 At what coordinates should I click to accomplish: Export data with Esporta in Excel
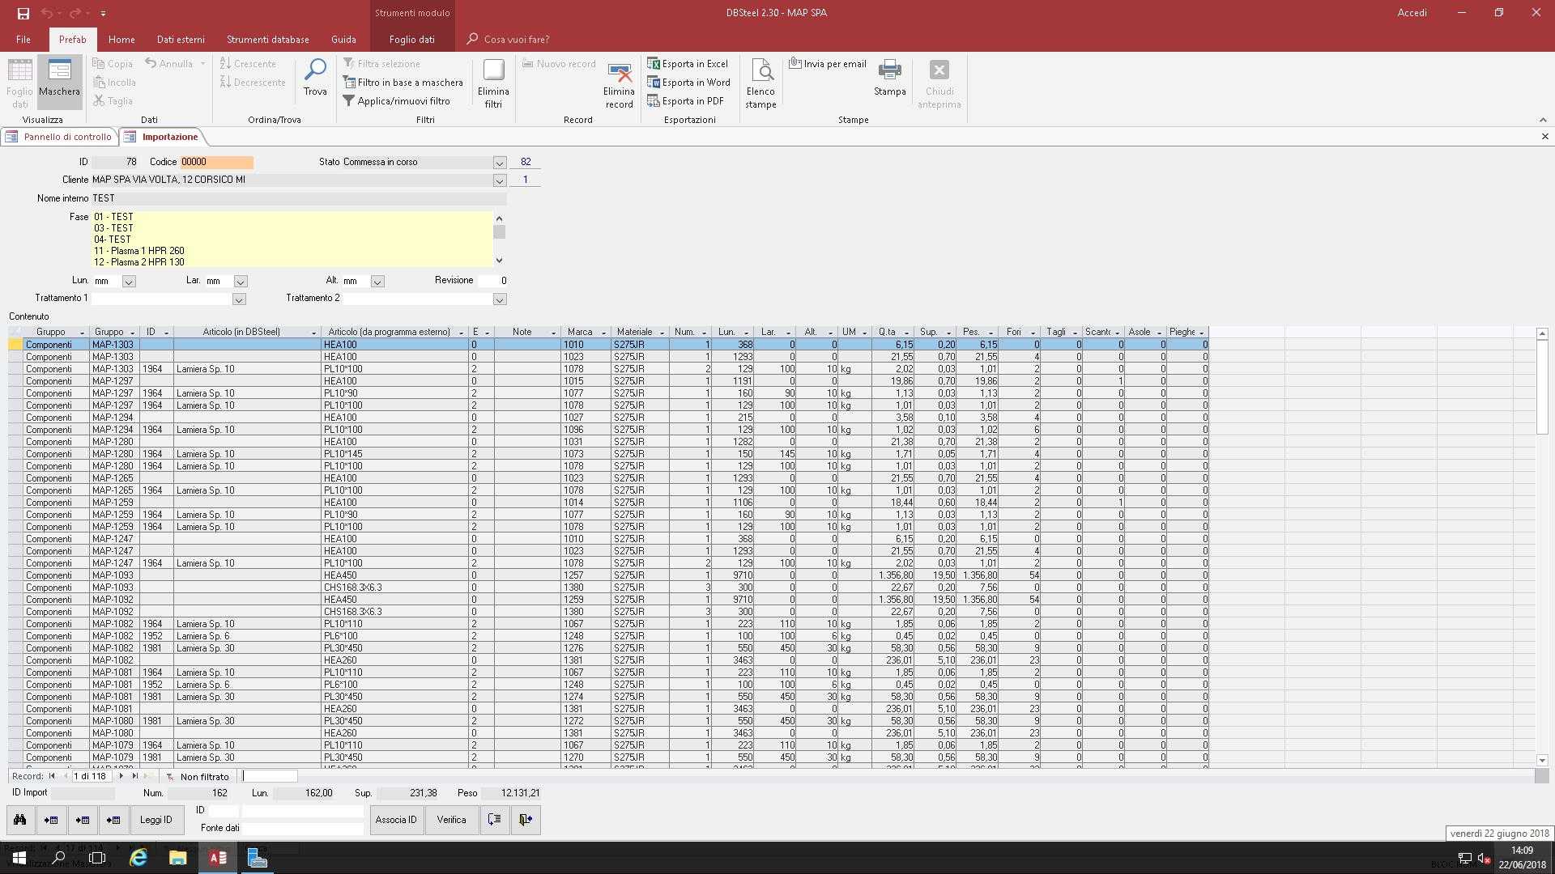point(688,63)
